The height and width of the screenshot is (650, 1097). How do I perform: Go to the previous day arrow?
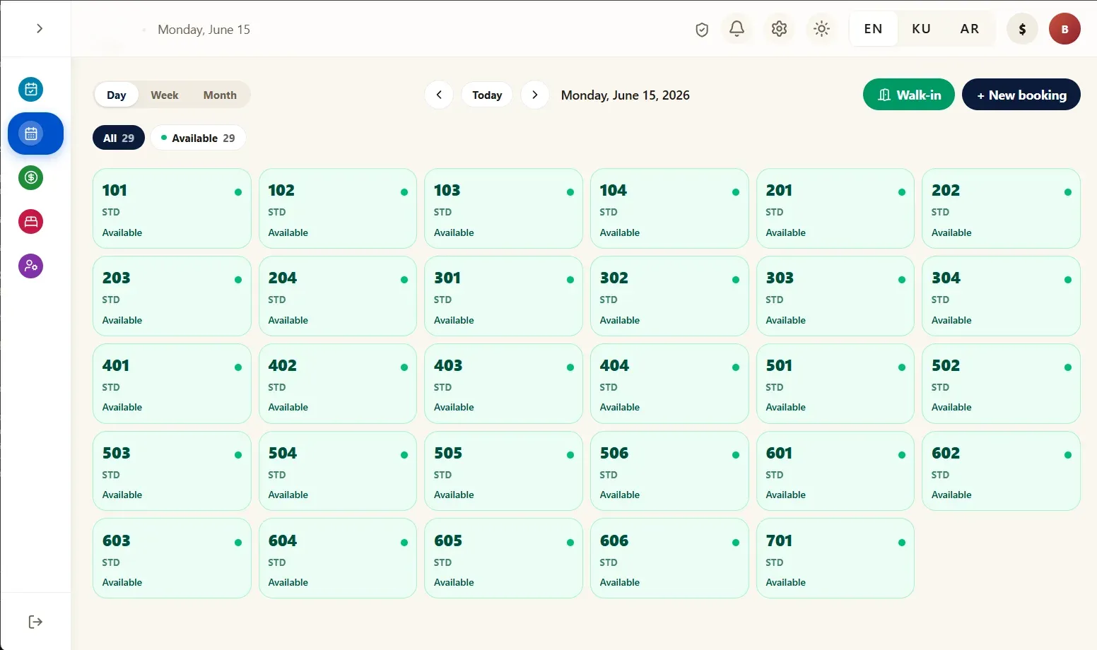pos(439,95)
